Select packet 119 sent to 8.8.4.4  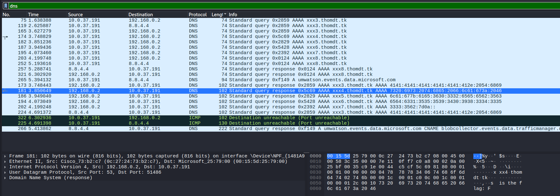point(281,26)
